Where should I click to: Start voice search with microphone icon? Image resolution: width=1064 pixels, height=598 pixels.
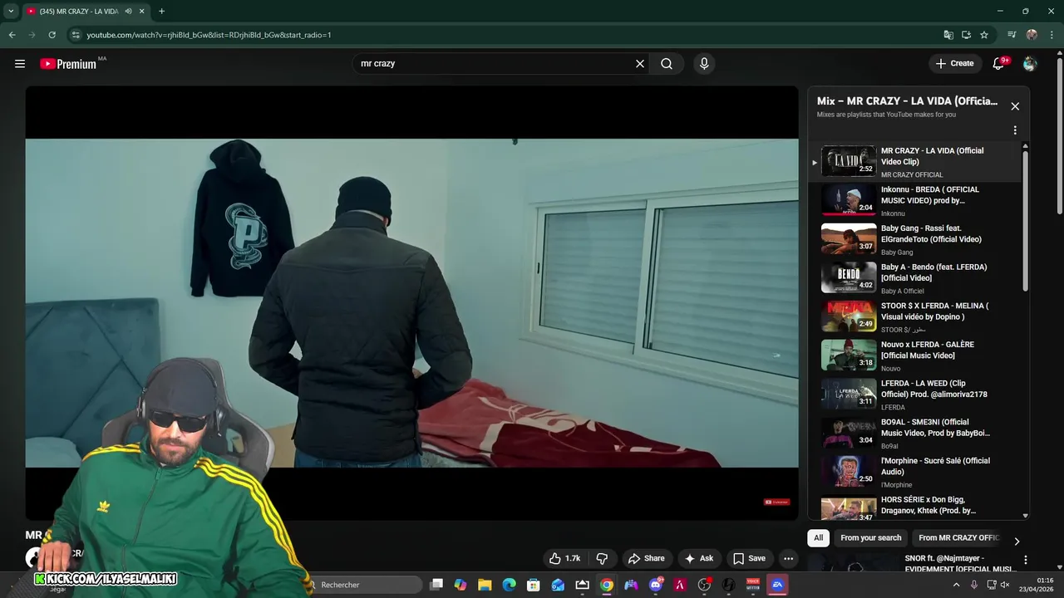[x=704, y=64]
